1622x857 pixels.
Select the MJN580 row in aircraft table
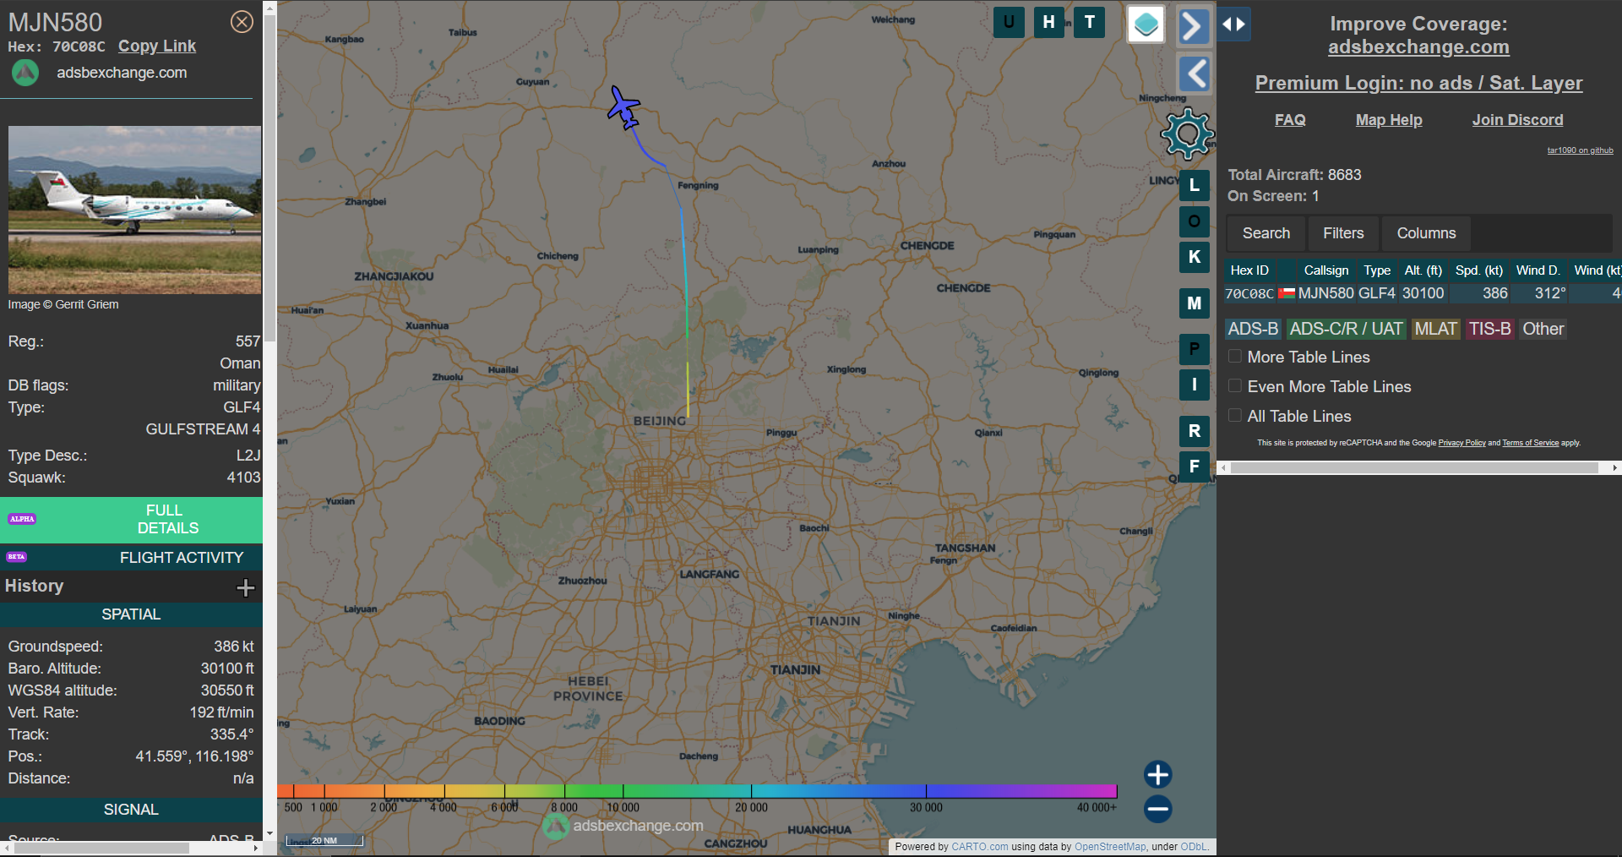pyautogui.click(x=1423, y=293)
